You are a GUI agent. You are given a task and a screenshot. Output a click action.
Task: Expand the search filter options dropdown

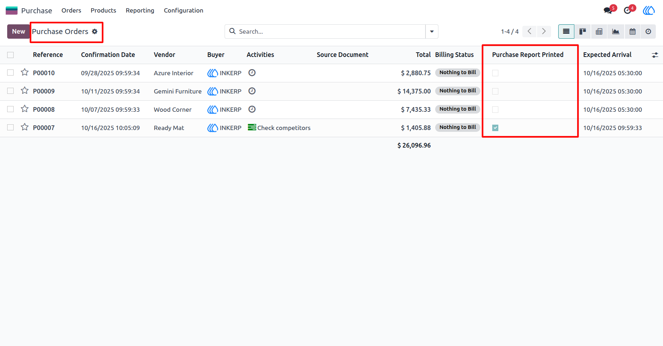[432, 32]
